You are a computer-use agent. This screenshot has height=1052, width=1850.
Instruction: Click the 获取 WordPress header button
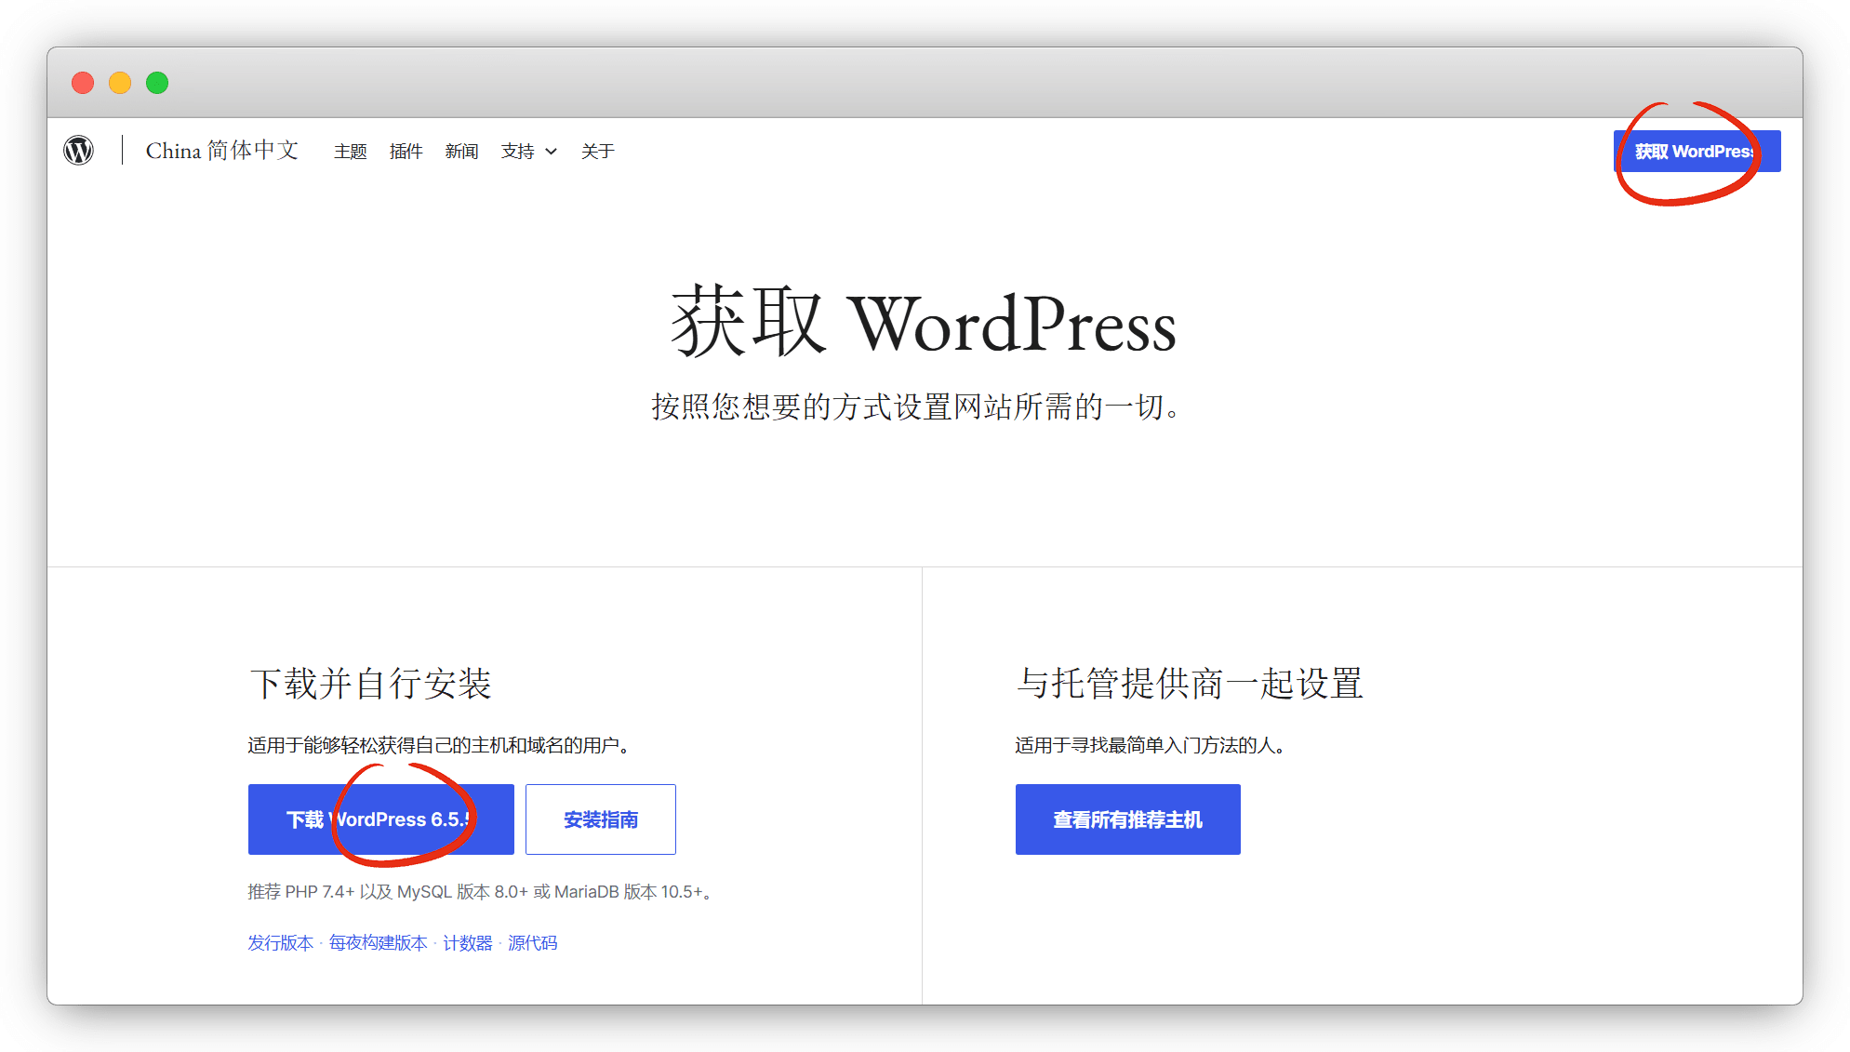coord(1696,152)
